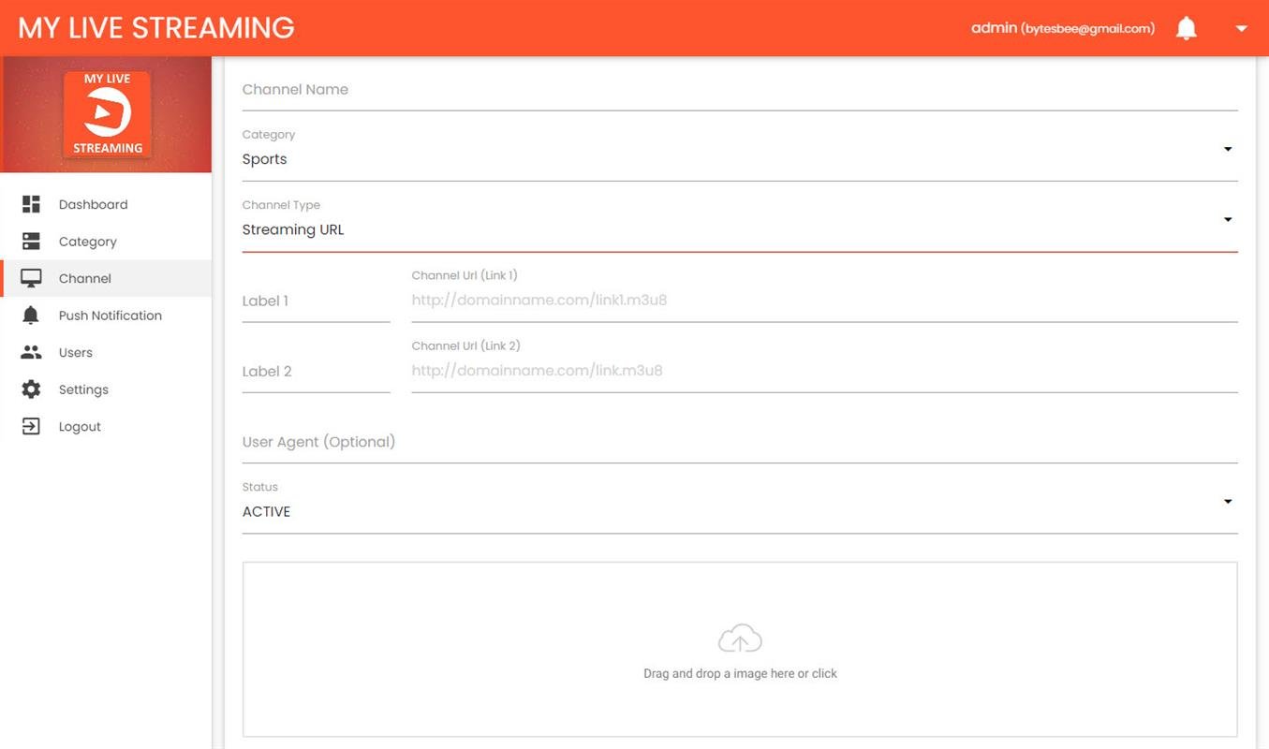1269x749 pixels.
Task: Click the Push Notification bell icon
Action: tap(31, 315)
